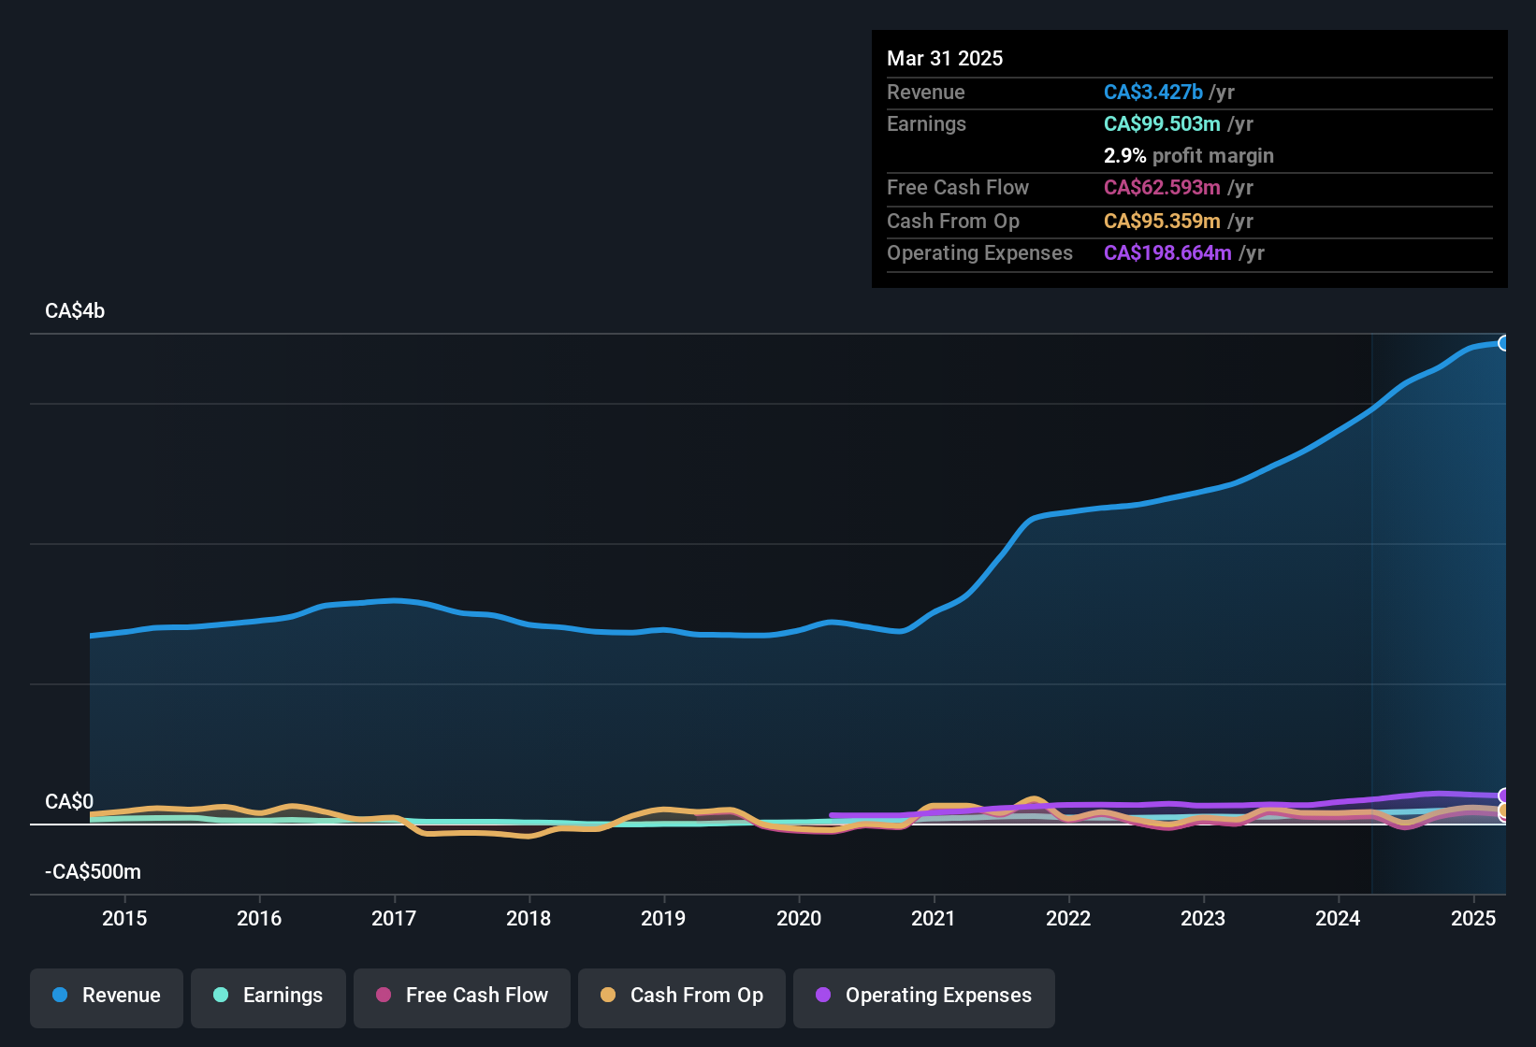Select the 2023 x-axis label
The image size is (1536, 1047).
pos(1203,918)
